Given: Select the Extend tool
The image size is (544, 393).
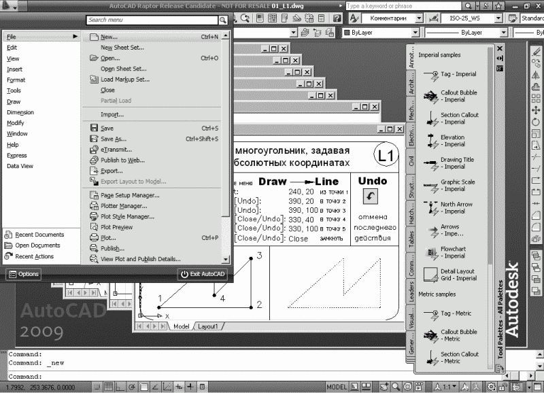Looking at the screenshot, I should 536,169.
